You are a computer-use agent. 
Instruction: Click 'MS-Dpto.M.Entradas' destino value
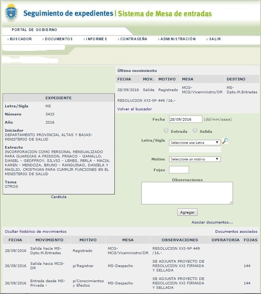[242, 90]
